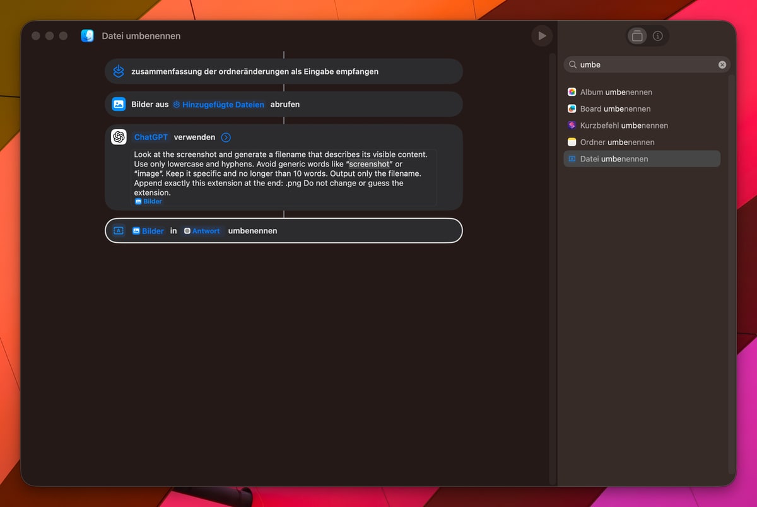Viewport: 757px width, 507px height.
Task: Choose Board umbenennen from results
Action: [615, 108]
